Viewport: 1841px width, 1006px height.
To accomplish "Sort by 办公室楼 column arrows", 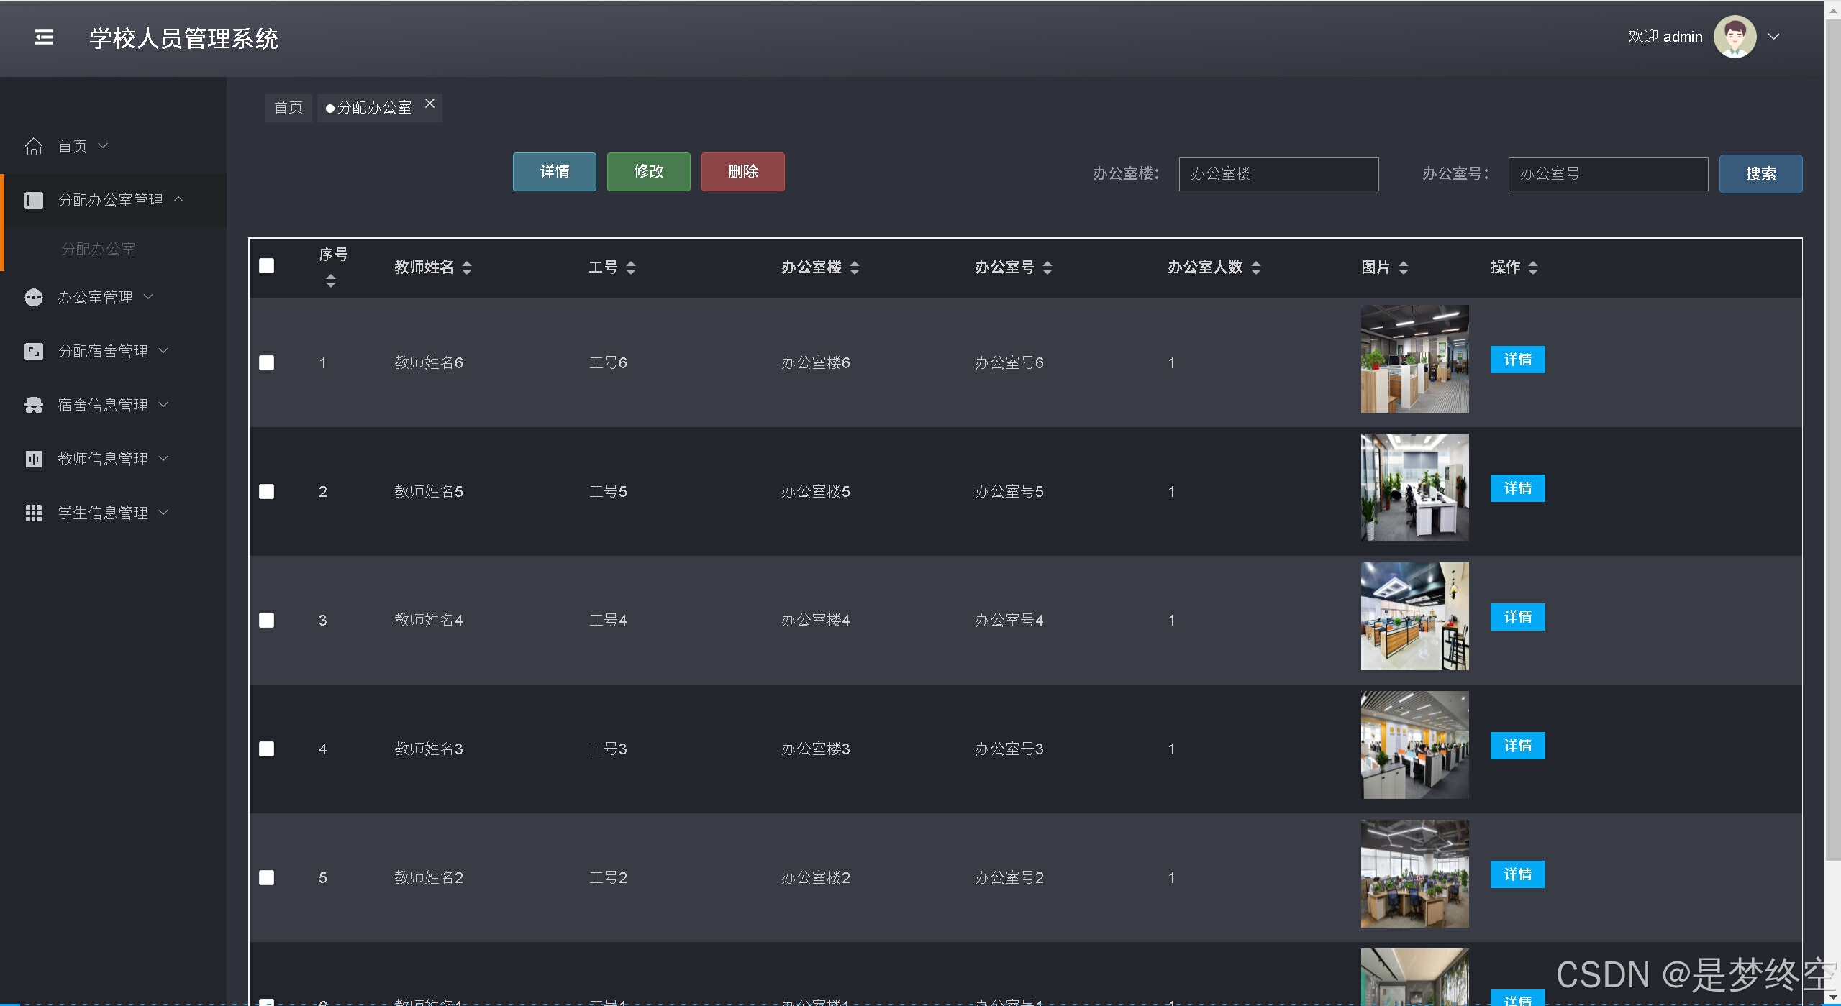I will pos(854,267).
